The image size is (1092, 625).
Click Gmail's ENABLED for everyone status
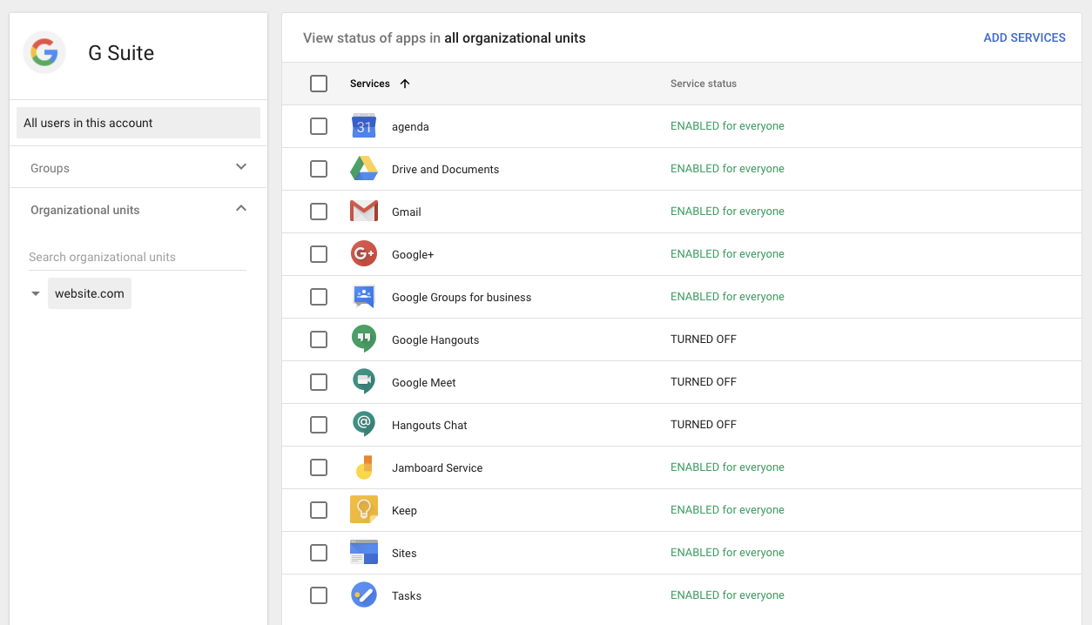[727, 212]
